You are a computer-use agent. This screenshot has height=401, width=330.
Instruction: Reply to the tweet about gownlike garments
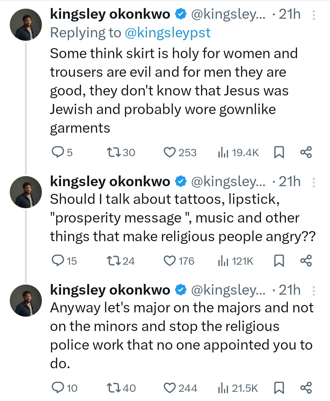pyautogui.click(x=57, y=152)
